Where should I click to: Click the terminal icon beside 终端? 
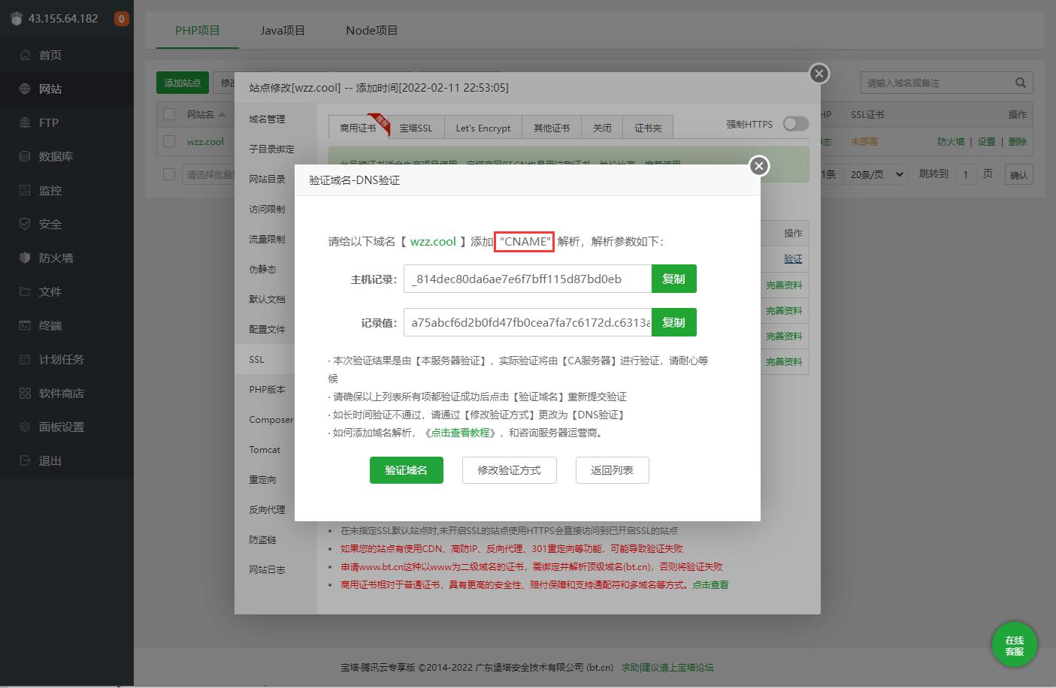click(25, 325)
